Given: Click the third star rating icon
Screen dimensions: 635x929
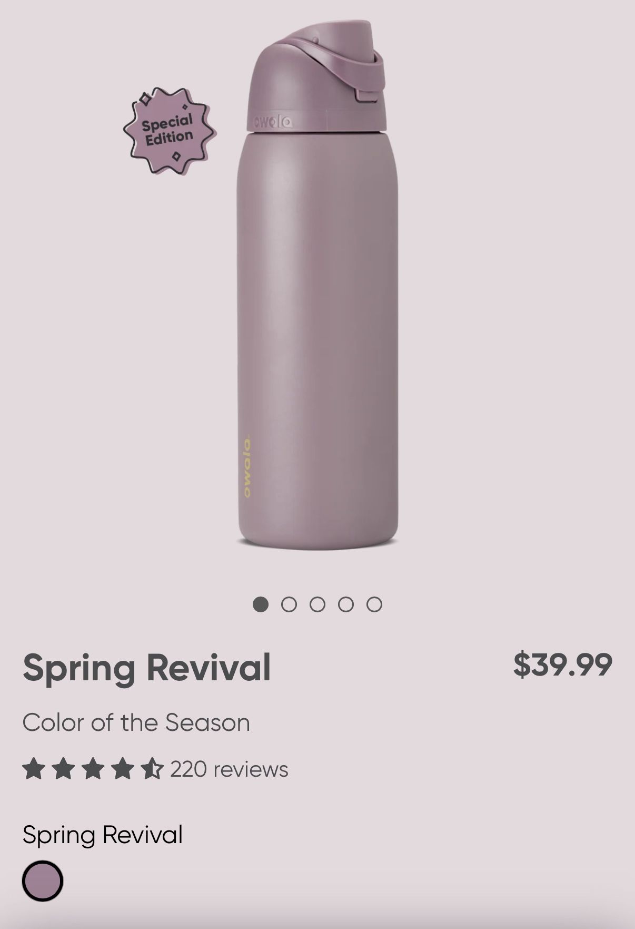Looking at the screenshot, I should pos(93,769).
